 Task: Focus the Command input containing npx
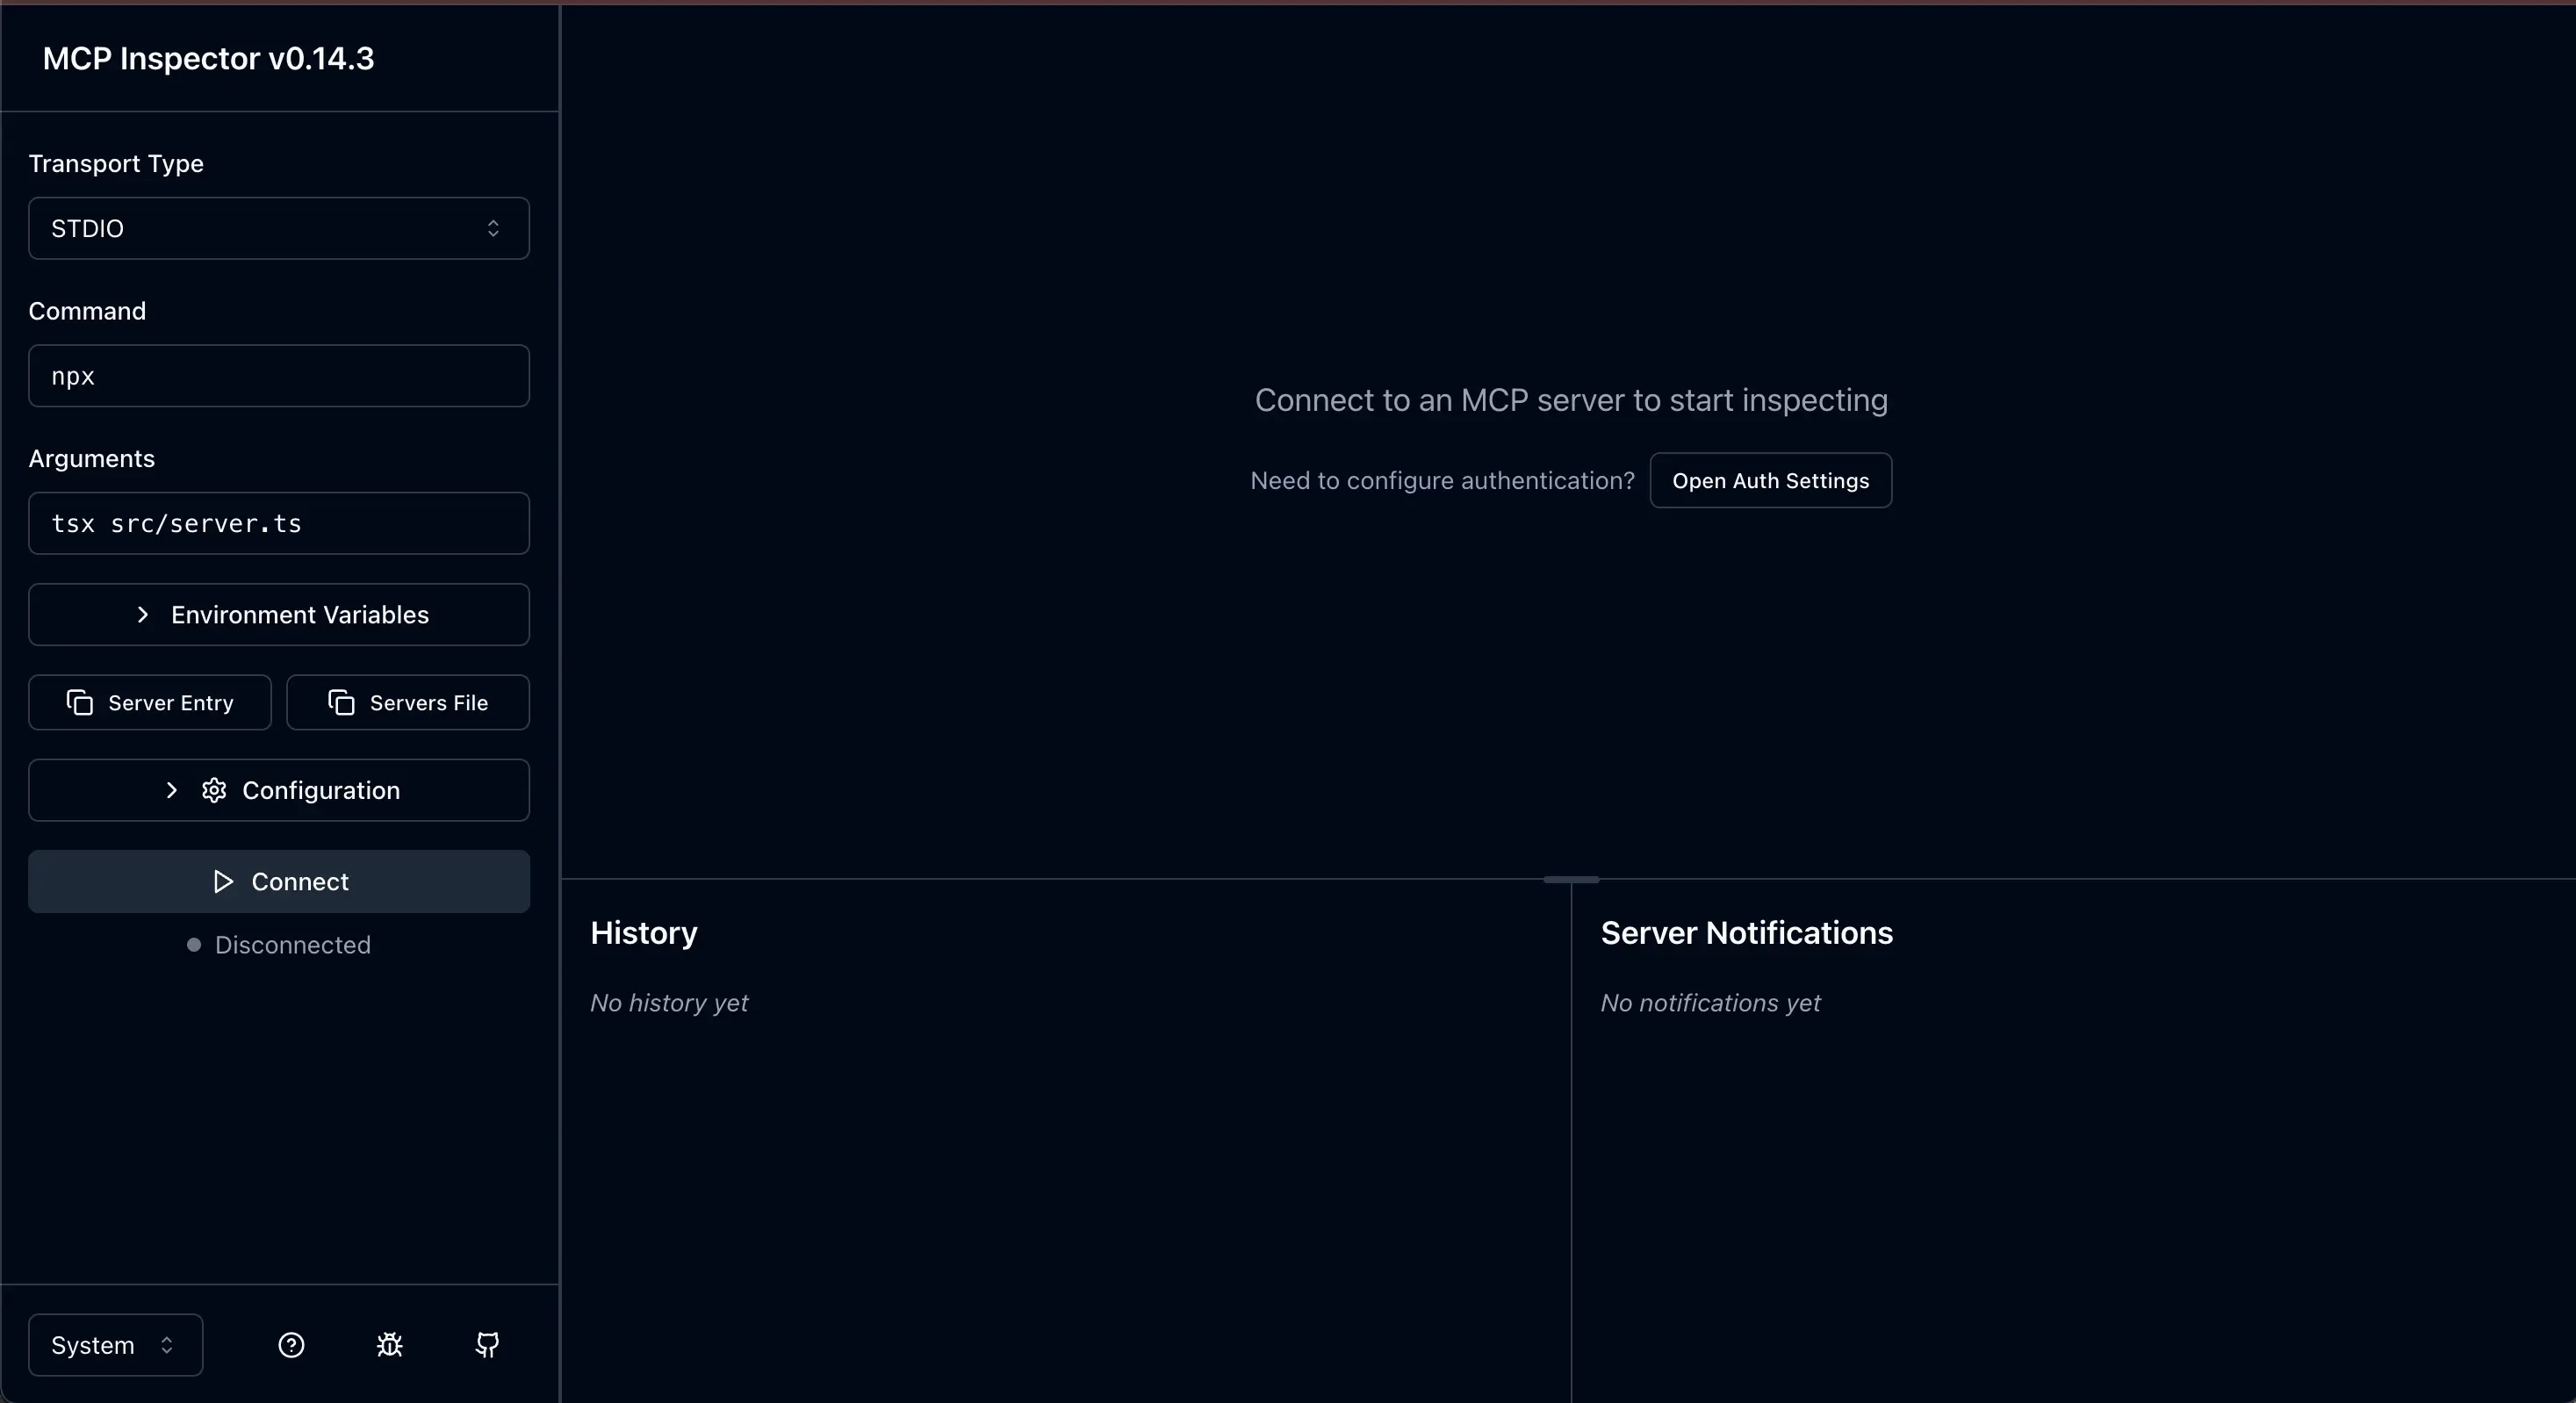click(x=279, y=376)
